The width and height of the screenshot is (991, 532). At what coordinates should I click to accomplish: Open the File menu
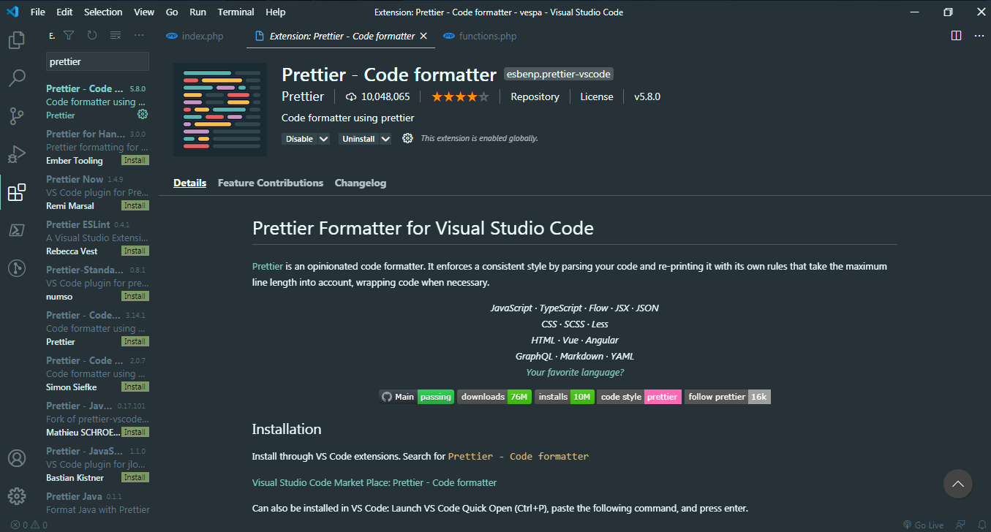[38, 12]
